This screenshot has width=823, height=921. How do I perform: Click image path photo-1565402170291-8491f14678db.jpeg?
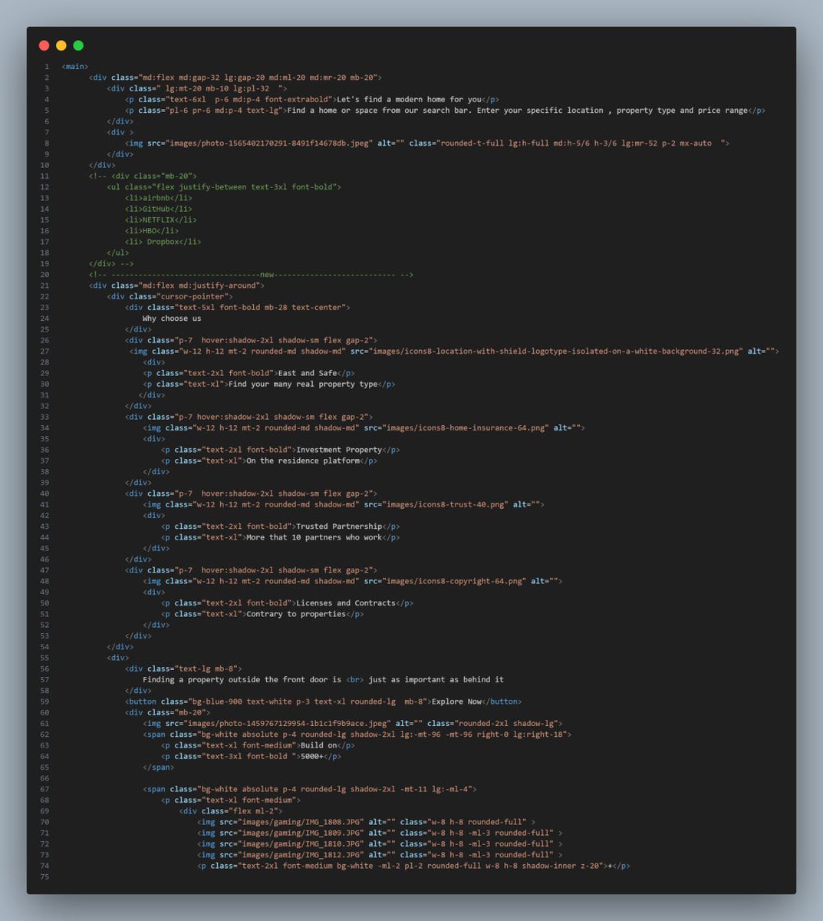pos(269,144)
